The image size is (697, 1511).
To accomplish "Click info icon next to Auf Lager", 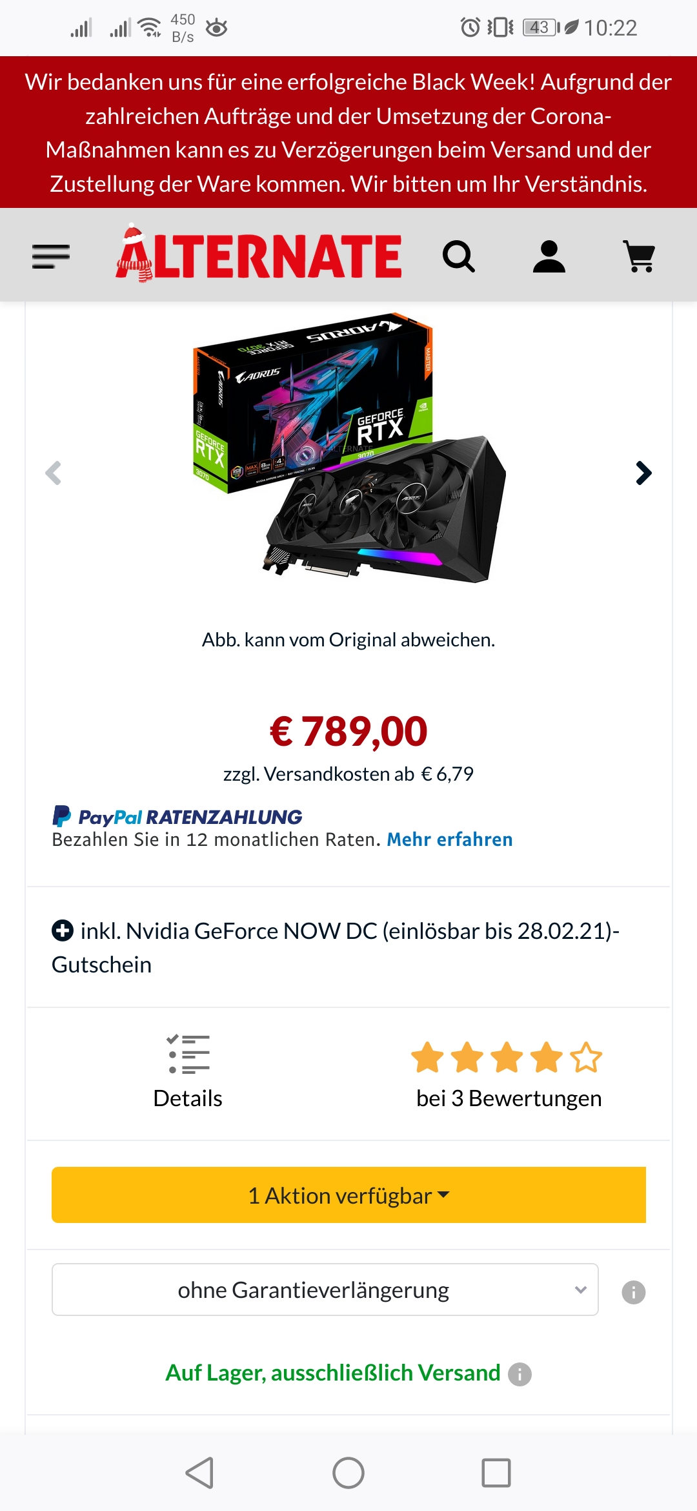I will (x=520, y=1374).
